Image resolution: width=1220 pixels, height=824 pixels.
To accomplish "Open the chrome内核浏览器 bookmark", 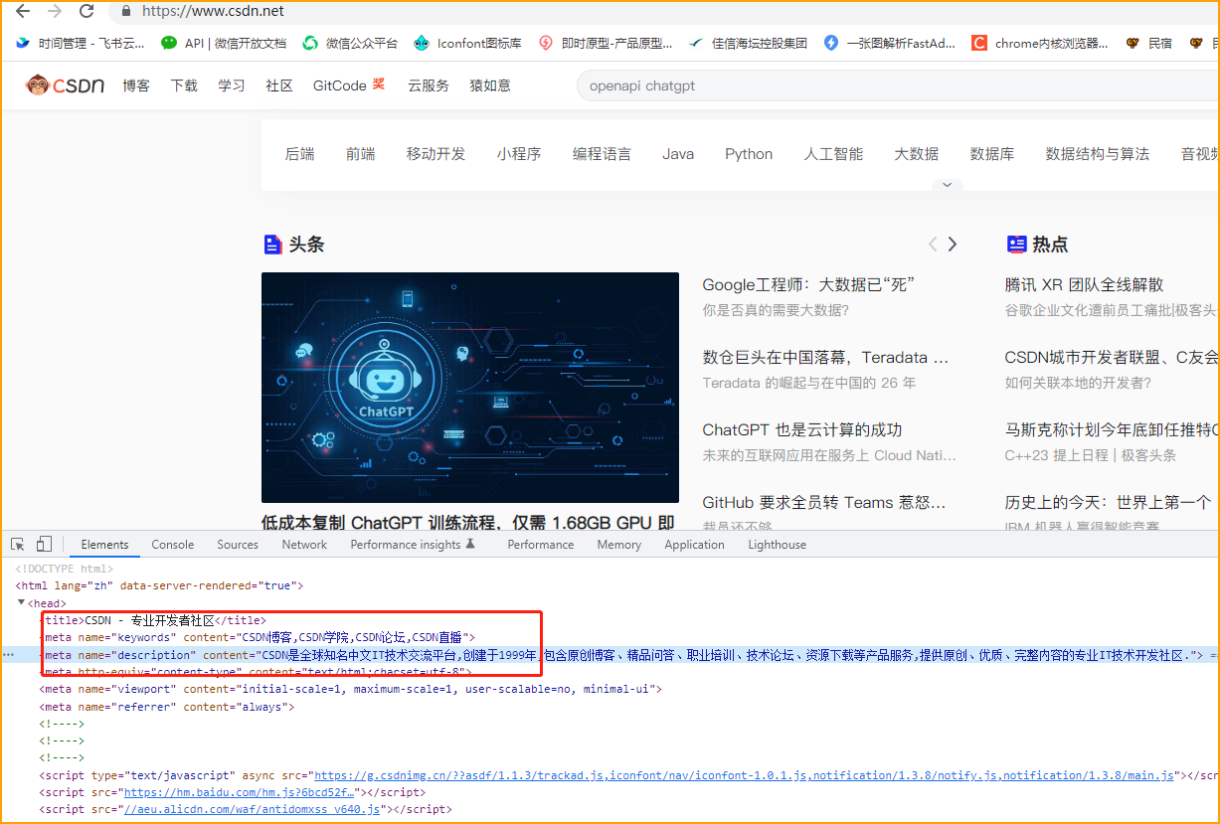I will click(1040, 43).
